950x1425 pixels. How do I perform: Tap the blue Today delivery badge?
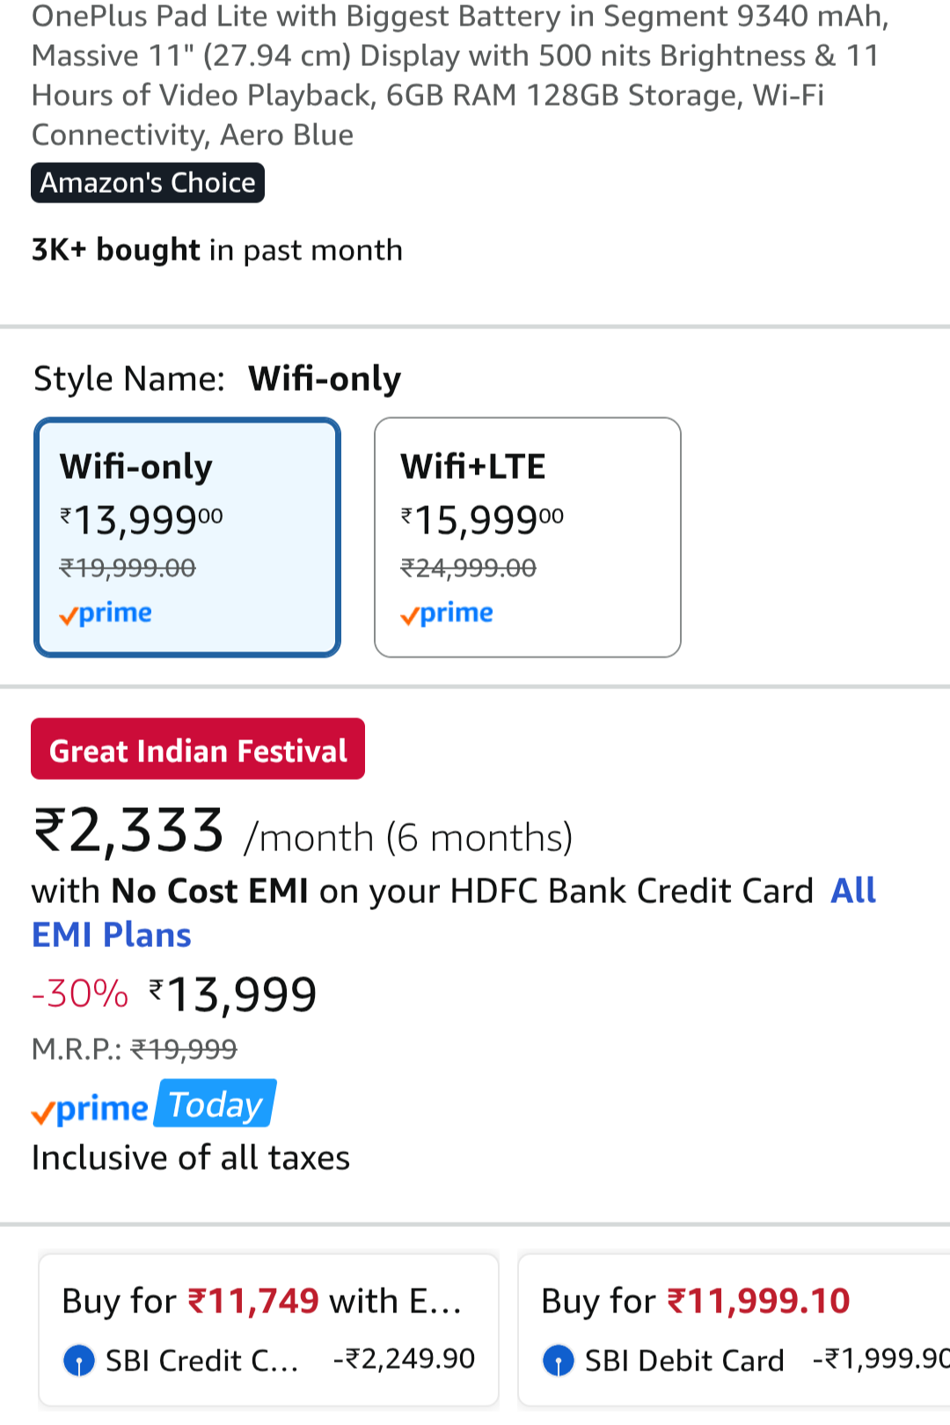click(216, 1104)
